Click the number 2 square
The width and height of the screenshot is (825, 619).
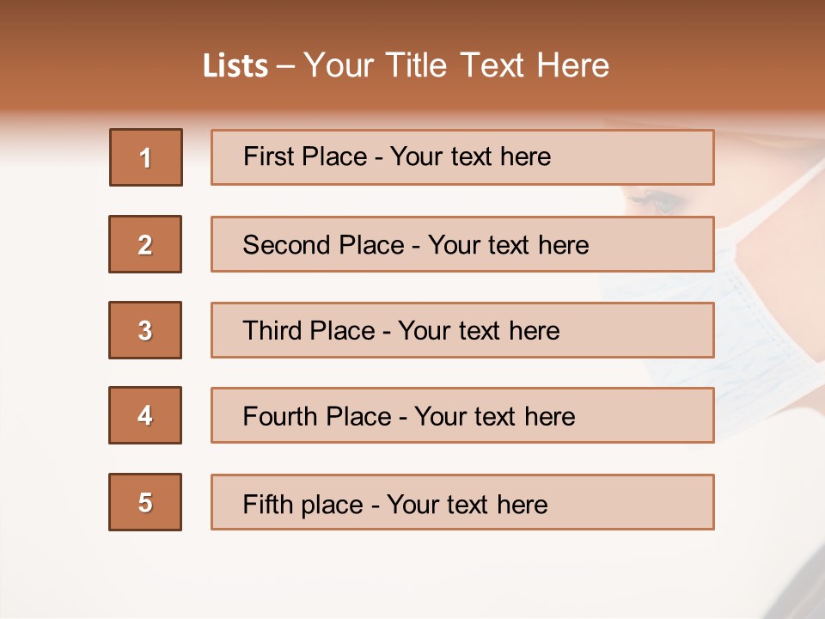tap(145, 244)
